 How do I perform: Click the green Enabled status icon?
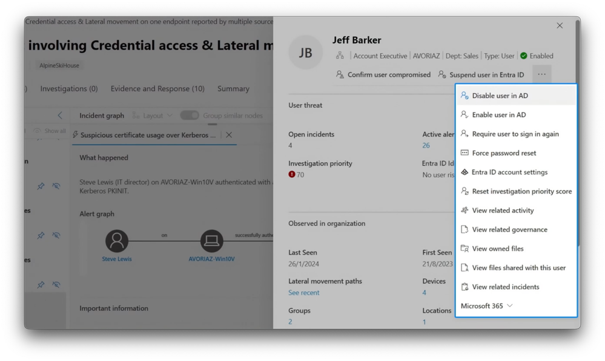[524, 56]
